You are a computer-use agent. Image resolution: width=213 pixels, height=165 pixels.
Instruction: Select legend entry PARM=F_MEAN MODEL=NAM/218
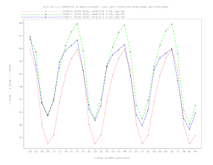[94, 14]
